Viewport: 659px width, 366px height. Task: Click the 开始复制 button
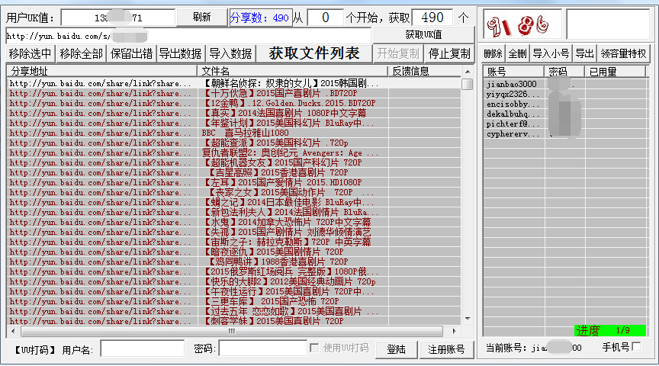click(397, 53)
